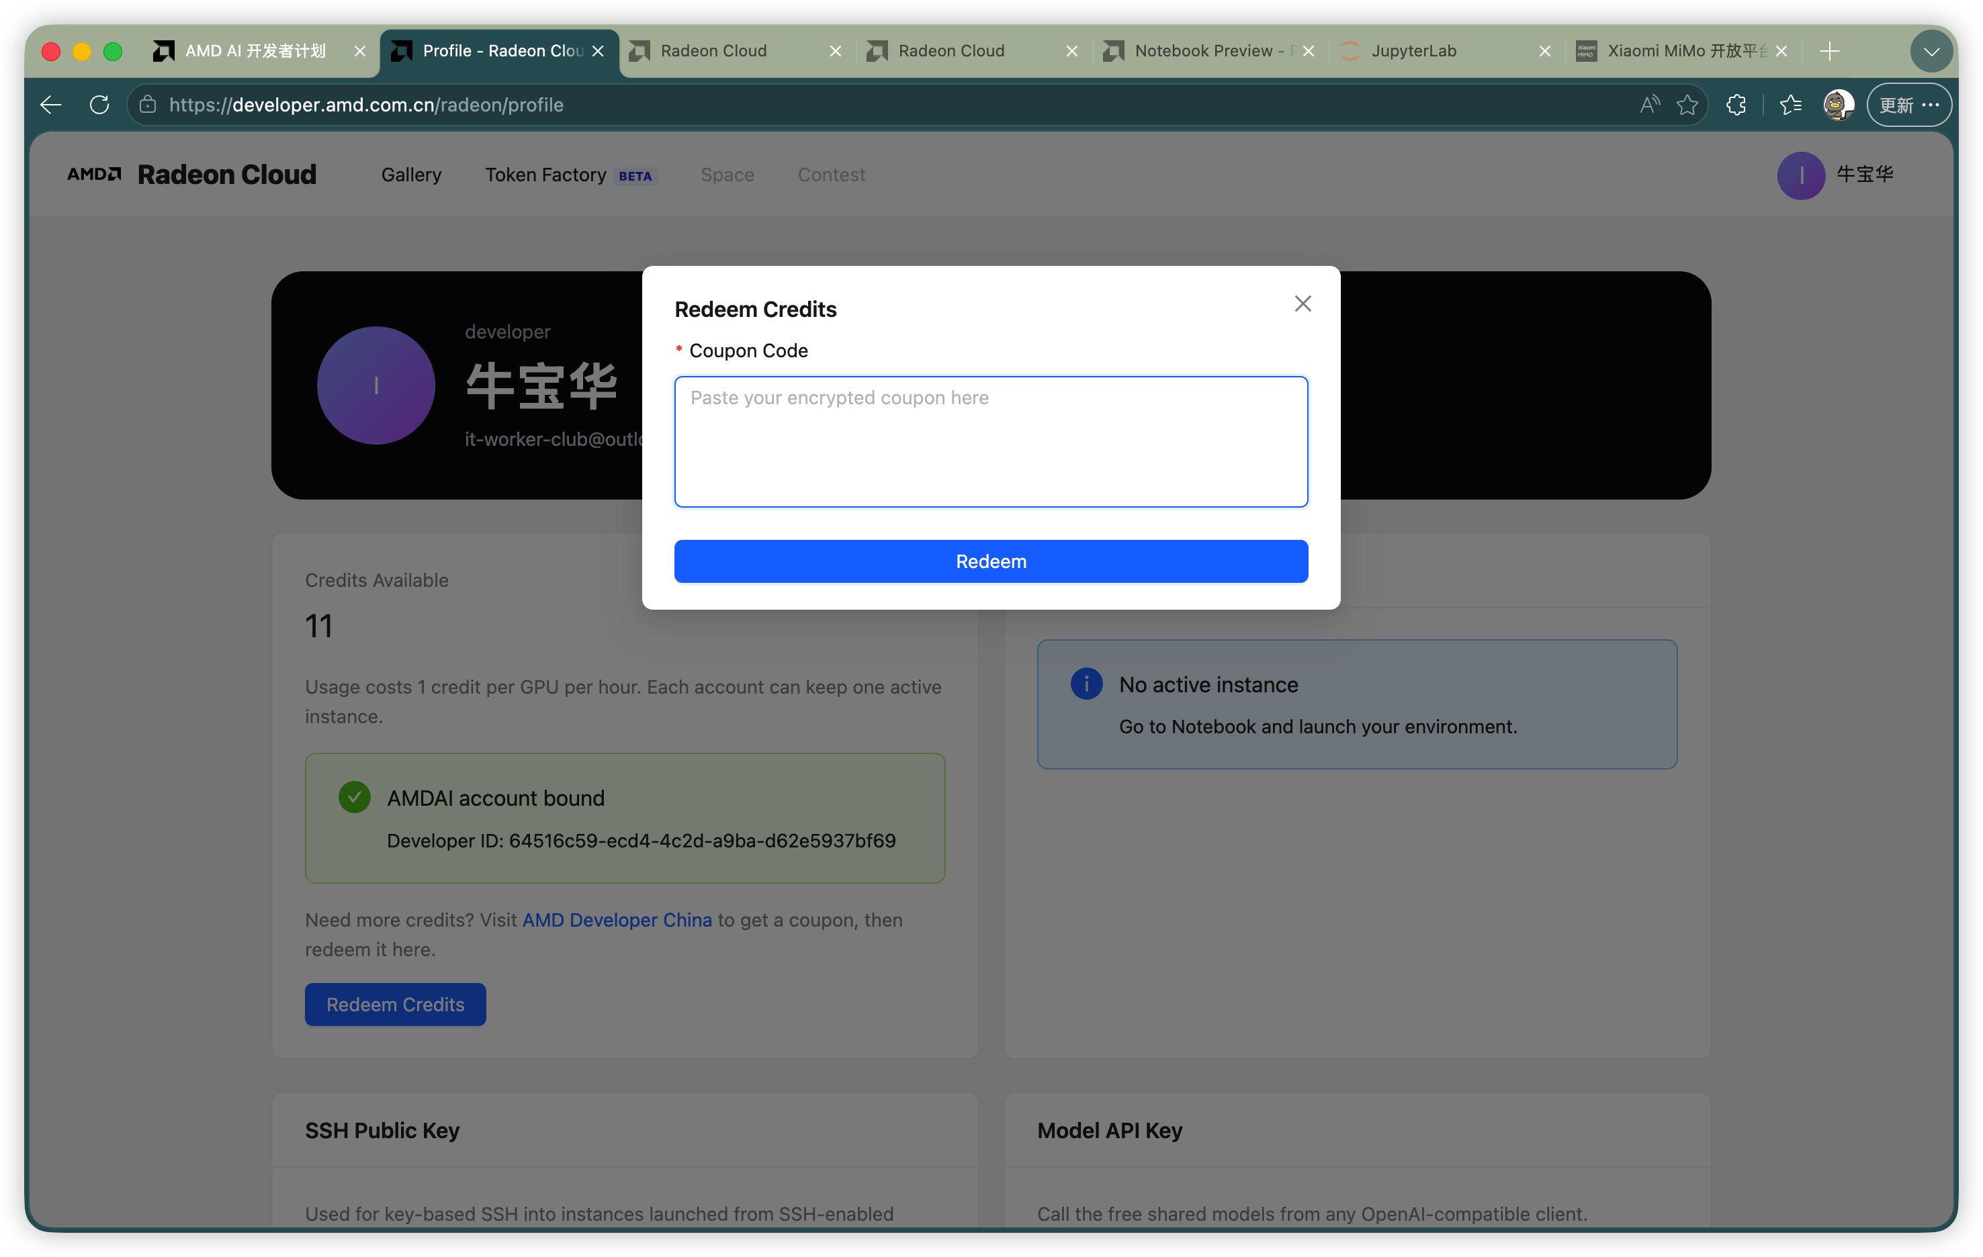Open the Read Aloud icon in the address bar
1983x1257 pixels.
pyautogui.click(x=1650, y=105)
